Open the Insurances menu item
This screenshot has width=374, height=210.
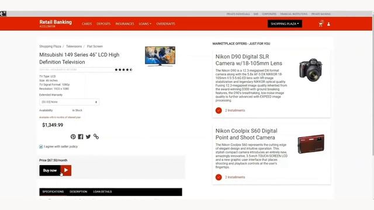coord(124,24)
